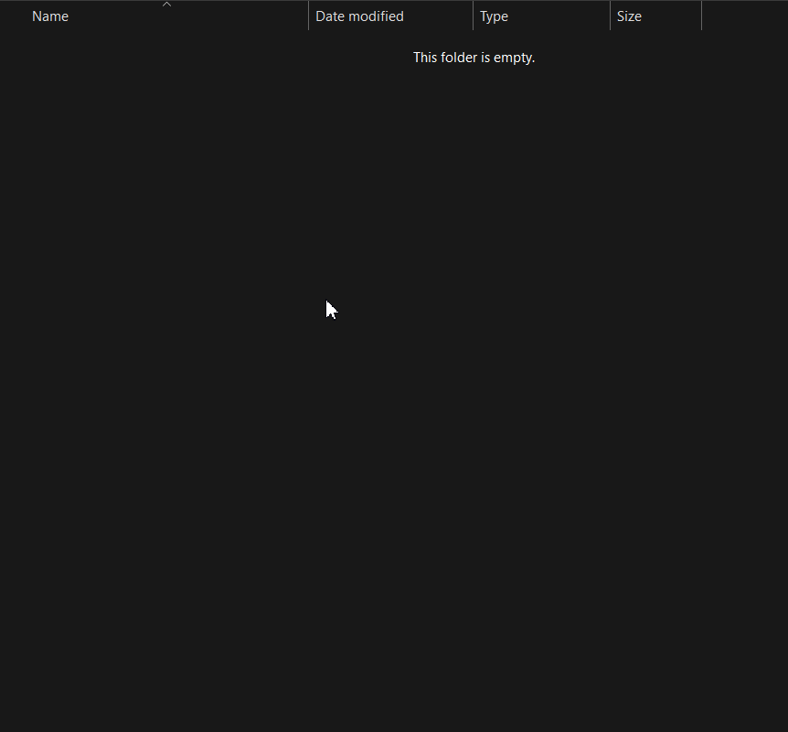Sort files by the Name column
This screenshot has width=788, height=732.
50,16
